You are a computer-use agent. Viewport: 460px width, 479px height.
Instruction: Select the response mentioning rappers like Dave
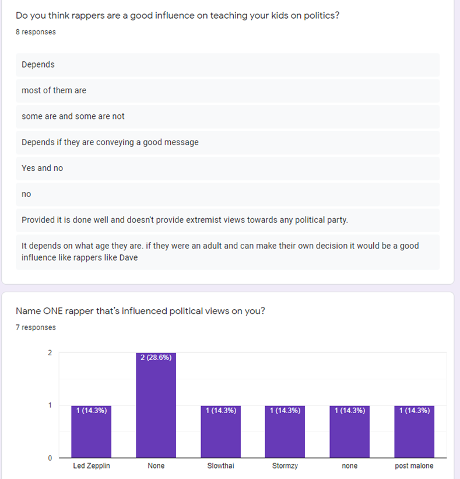click(x=228, y=252)
